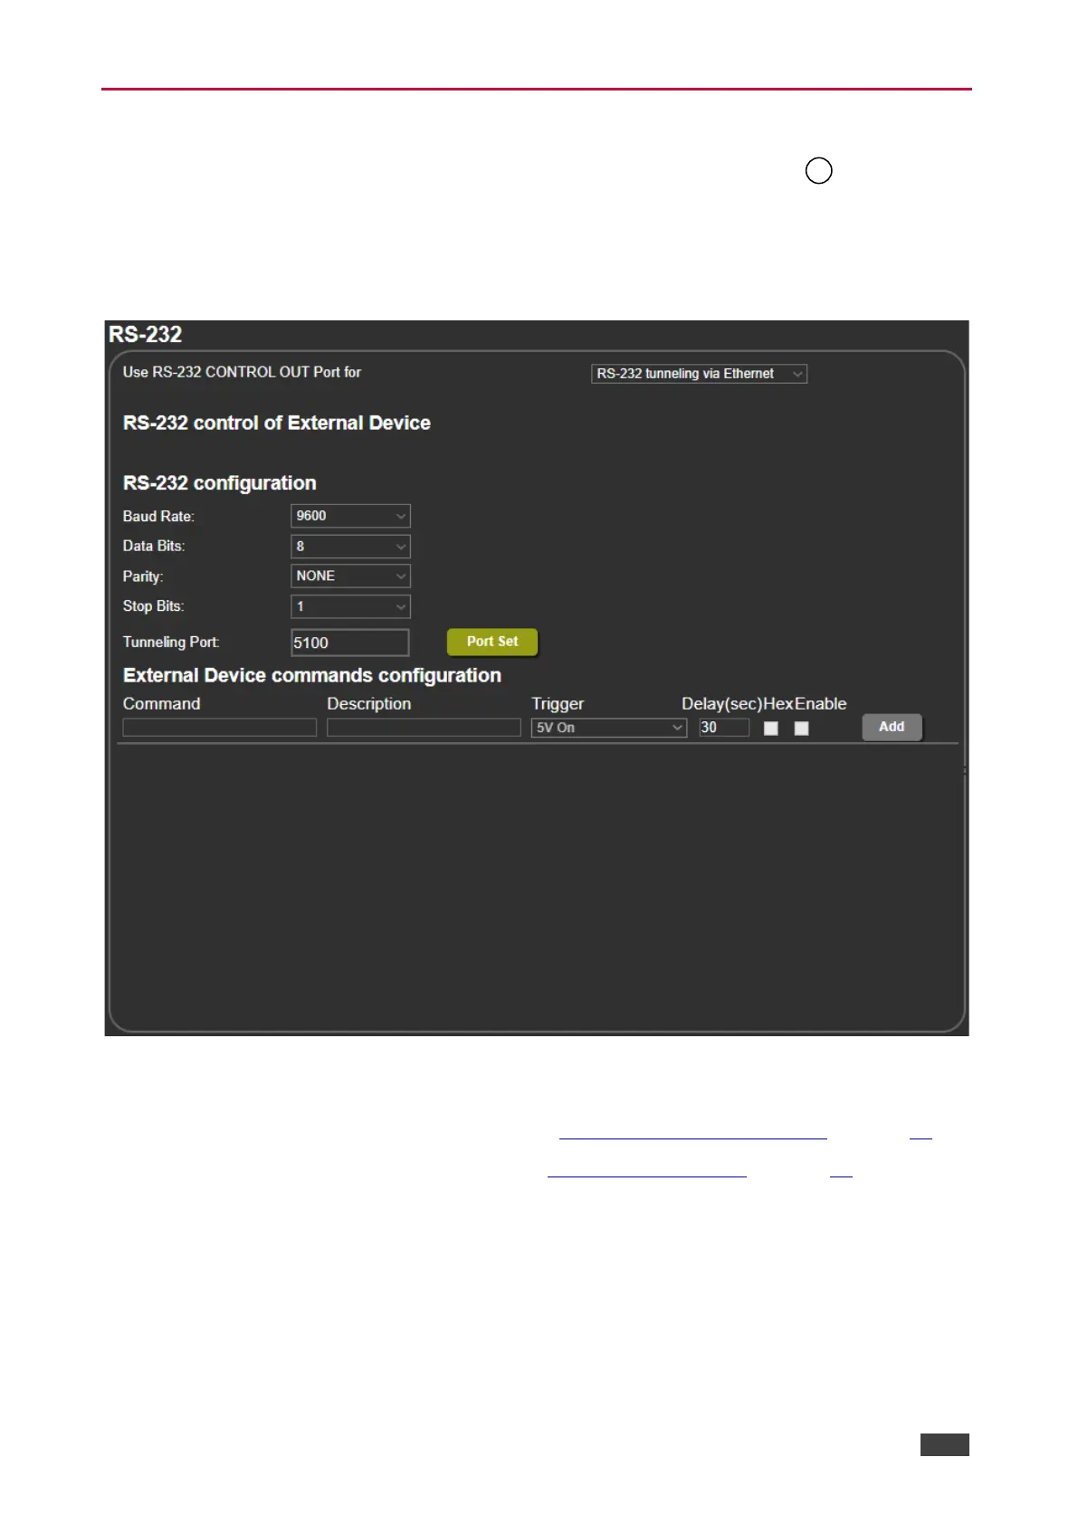The height and width of the screenshot is (1524, 1078).
Task: Click the 'Stop Bits:' label
Action: click(x=153, y=606)
